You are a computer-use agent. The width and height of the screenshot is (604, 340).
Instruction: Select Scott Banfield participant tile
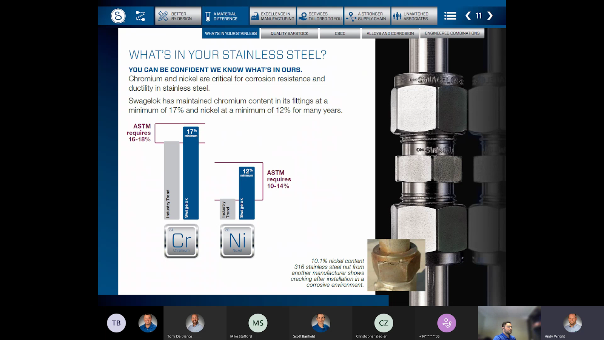click(x=321, y=323)
